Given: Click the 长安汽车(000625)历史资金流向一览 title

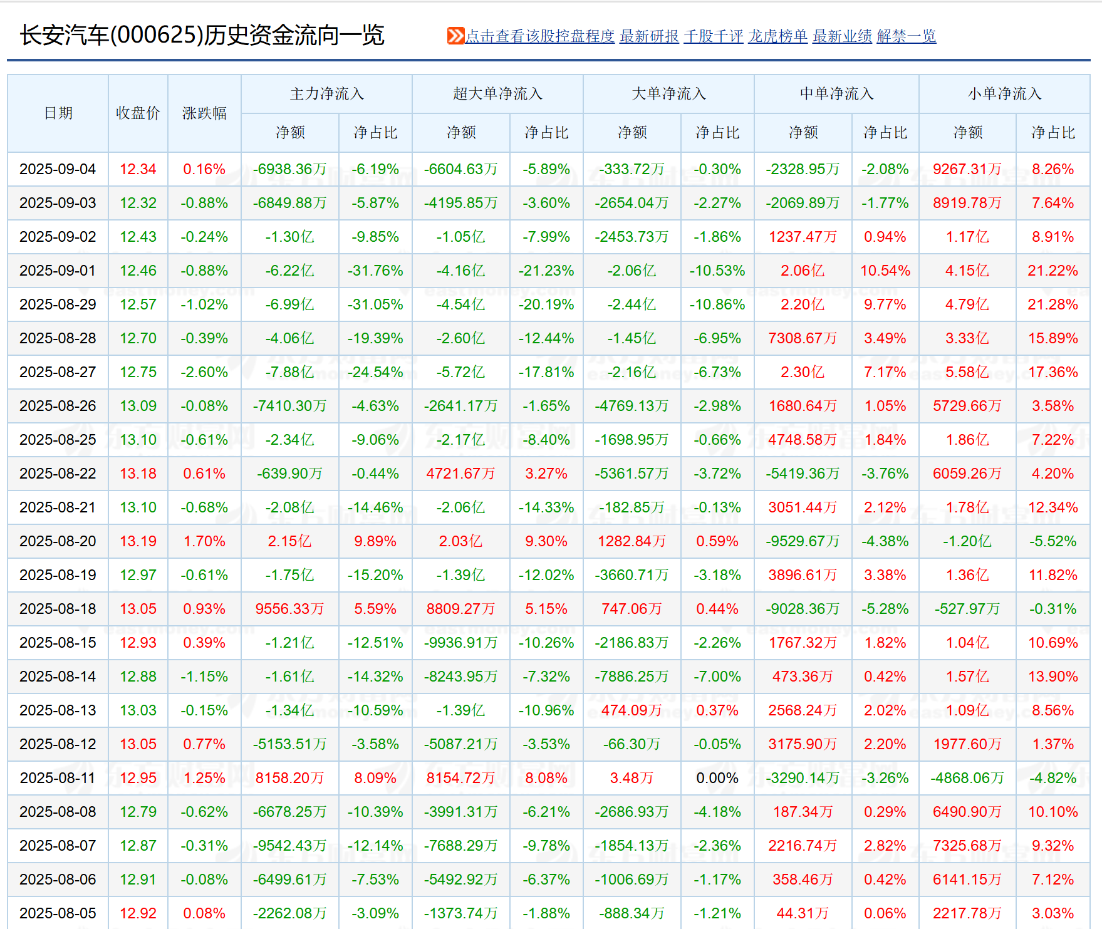Looking at the screenshot, I should [202, 35].
